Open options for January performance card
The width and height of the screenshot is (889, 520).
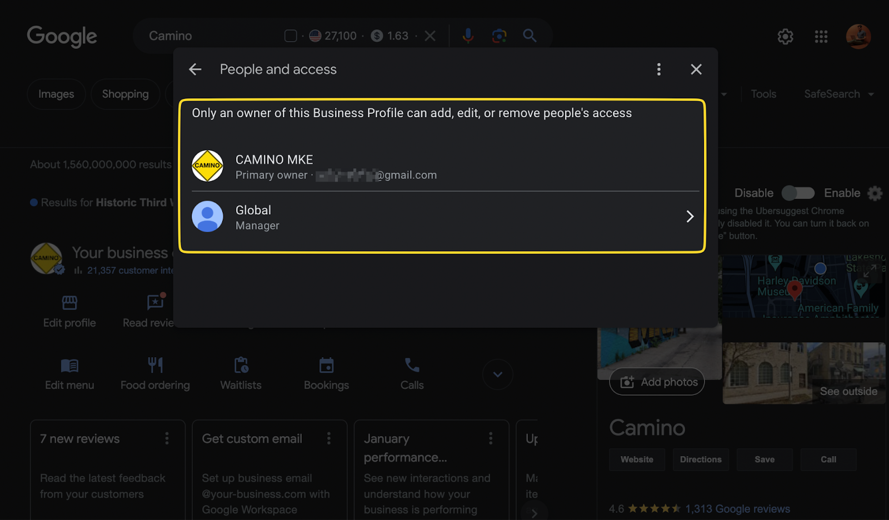click(491, 439)
